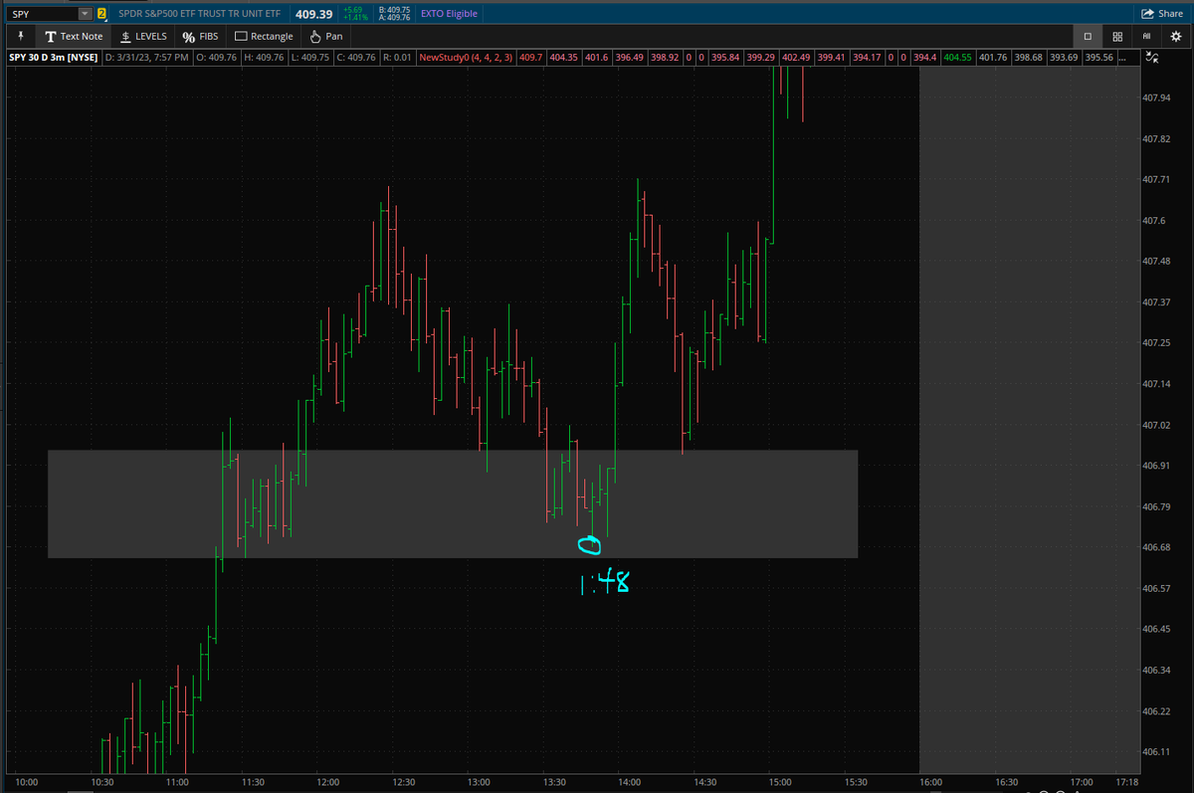This screenshot has height=793, width=1194.
Task: Click the study value 402.49
Action: pyautogui.click(x=796, y=57)
